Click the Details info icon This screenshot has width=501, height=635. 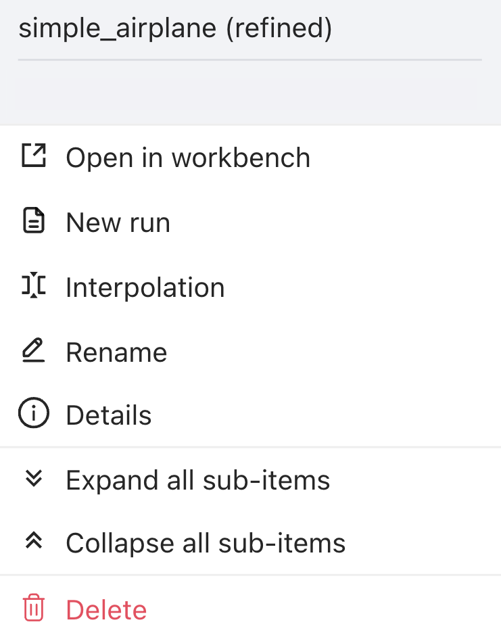pos(33,415)
